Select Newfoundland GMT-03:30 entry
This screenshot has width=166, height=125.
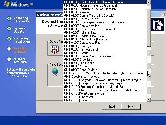coord(105,49)
